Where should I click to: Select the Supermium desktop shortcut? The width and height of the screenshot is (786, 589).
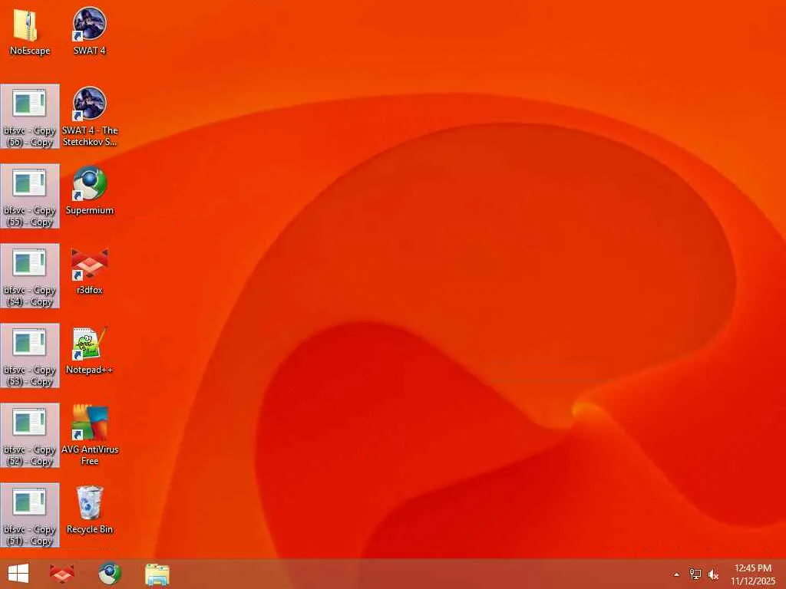pyautogui.click(x=90, y=191)
